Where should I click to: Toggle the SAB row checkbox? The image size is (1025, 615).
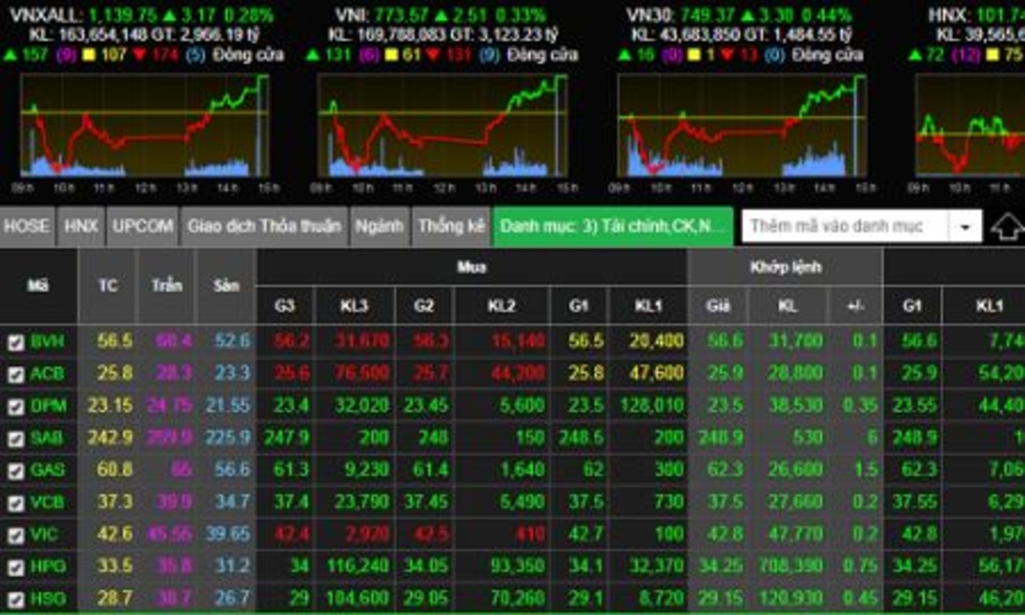pyautogui.click(x=16, y=438)
